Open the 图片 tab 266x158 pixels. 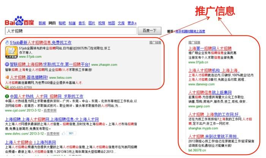(x=92, y=23)
